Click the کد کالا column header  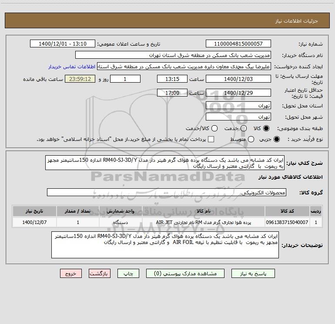click(x=287, y=211)
